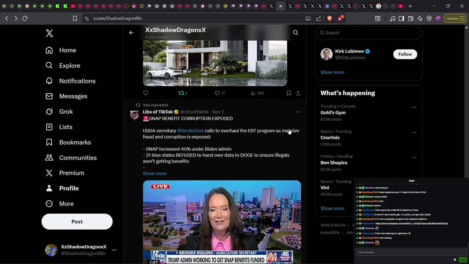Click the X logo in the sidebar

click(49, 33)
